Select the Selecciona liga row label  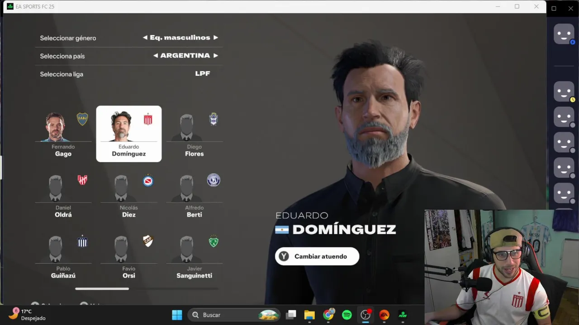[x=62, y=74]
